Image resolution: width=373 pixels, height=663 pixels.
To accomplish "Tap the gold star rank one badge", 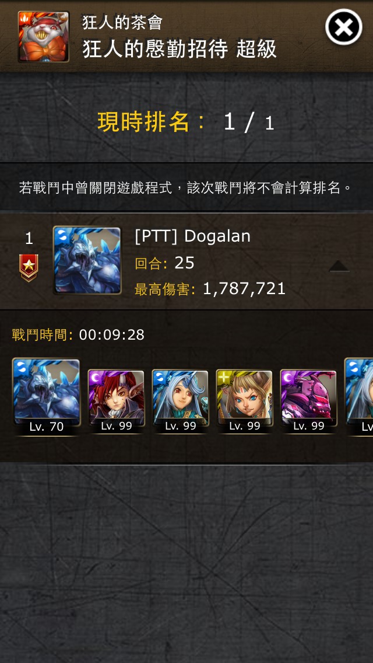I will tap(29, 268).
